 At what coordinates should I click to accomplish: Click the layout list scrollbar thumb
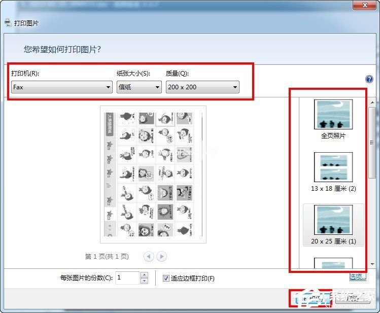click(372, 143)
